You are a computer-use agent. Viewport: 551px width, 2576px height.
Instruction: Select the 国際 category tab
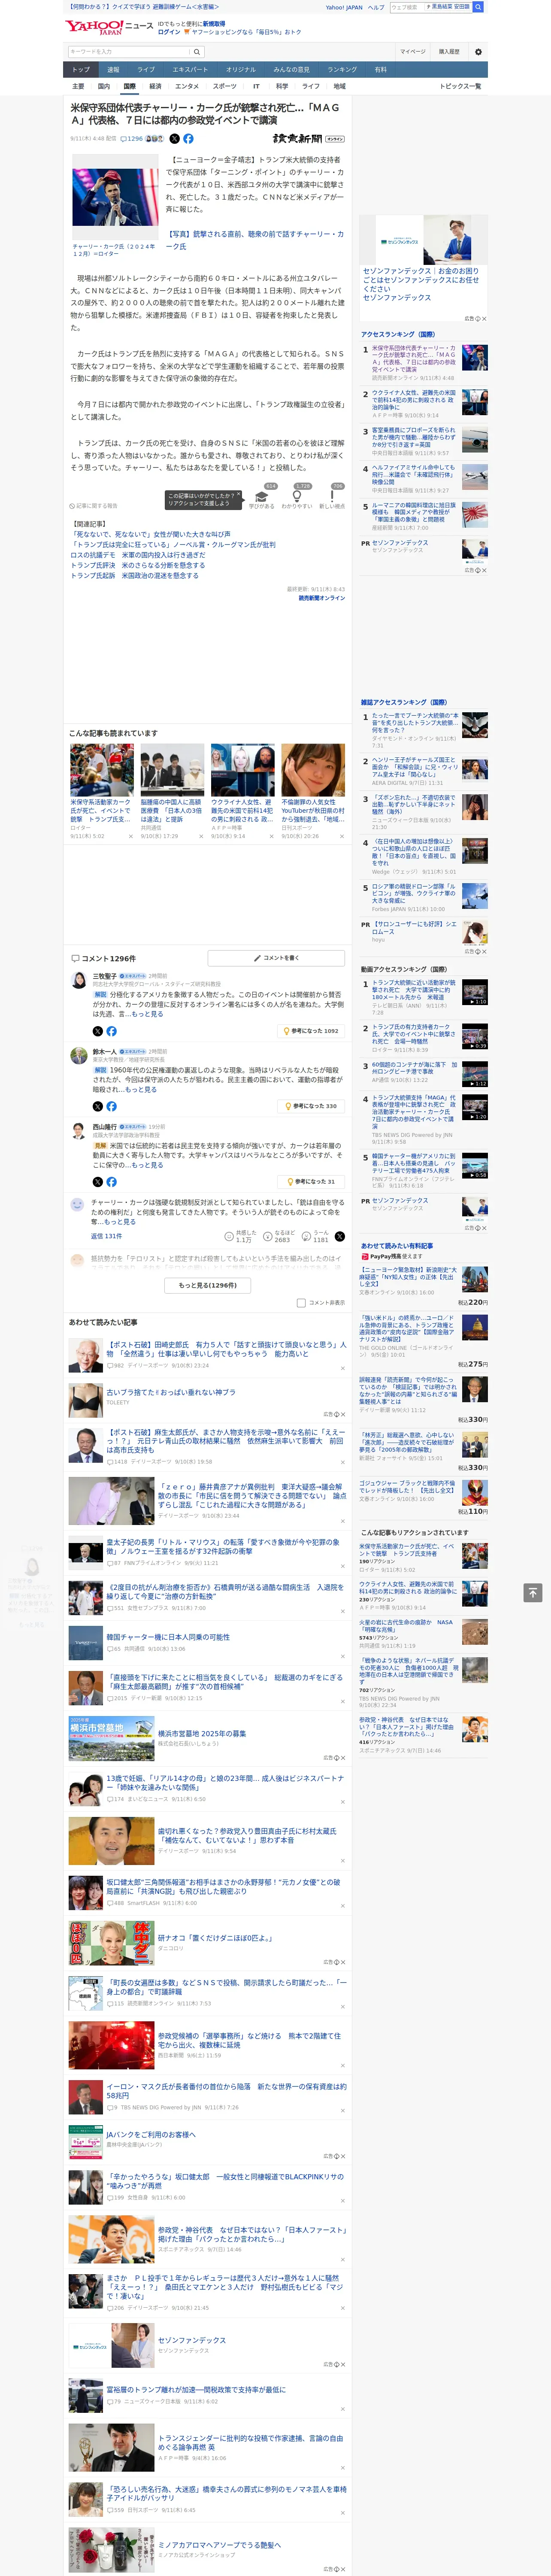(129, 86)
